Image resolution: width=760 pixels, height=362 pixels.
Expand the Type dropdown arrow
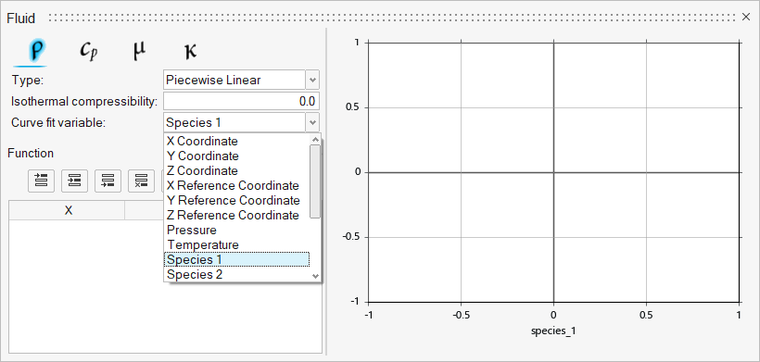click(x=312, y=80)
